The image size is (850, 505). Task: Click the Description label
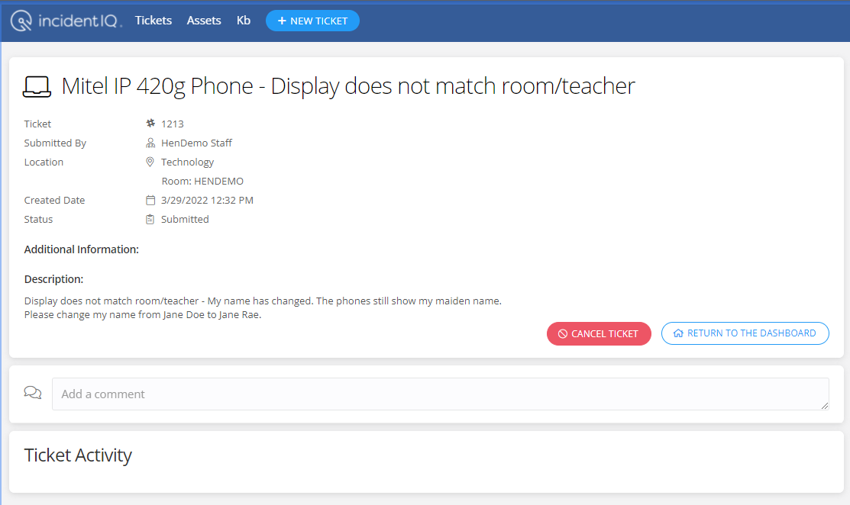53,279
